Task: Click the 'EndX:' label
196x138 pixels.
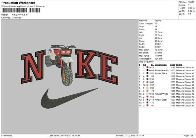Action: (142, 44)
